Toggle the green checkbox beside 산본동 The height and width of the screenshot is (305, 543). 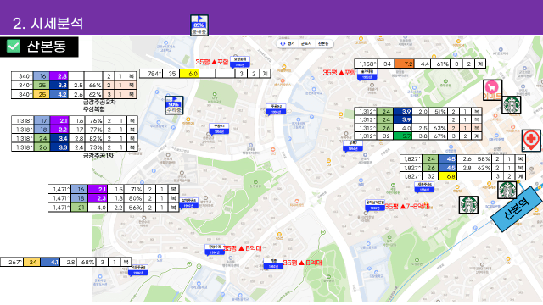14,46
